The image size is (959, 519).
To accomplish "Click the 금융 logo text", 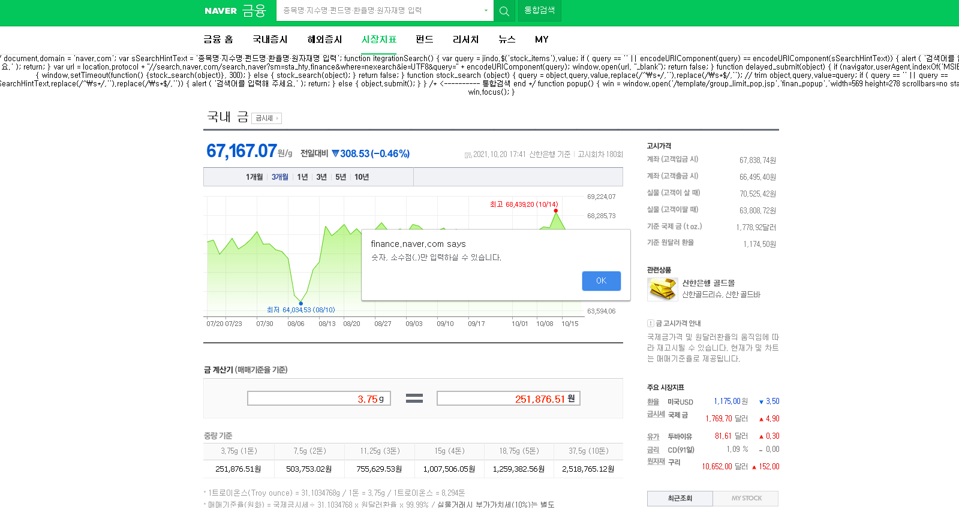I will point(254,11).
